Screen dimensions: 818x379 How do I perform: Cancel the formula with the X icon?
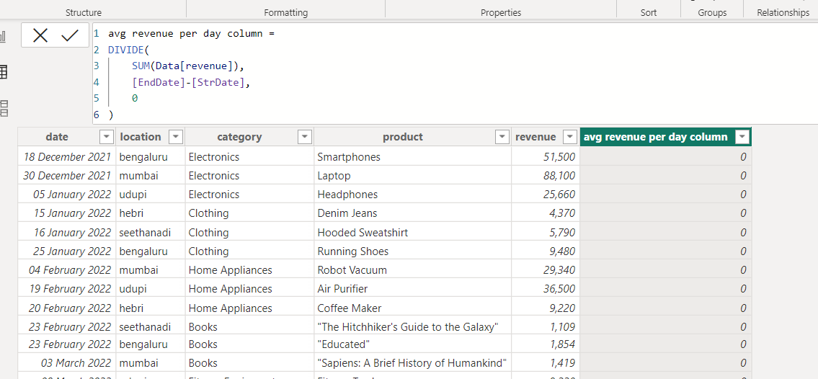(x=40, y=35)
